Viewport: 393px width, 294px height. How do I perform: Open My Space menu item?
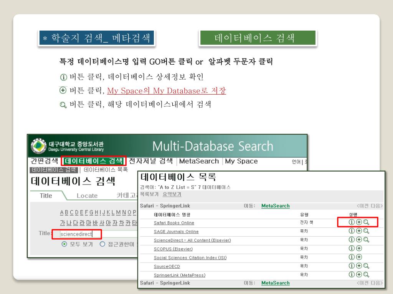point(241,161)
